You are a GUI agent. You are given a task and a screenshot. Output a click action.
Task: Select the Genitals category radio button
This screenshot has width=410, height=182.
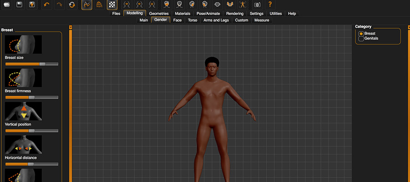[361, 39]
